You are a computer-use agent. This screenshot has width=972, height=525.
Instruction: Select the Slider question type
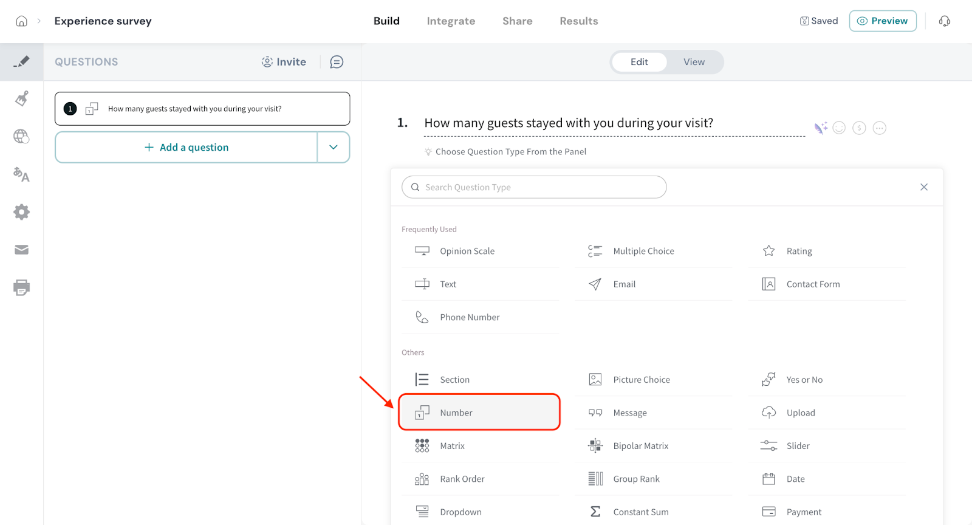pos(798,446)
